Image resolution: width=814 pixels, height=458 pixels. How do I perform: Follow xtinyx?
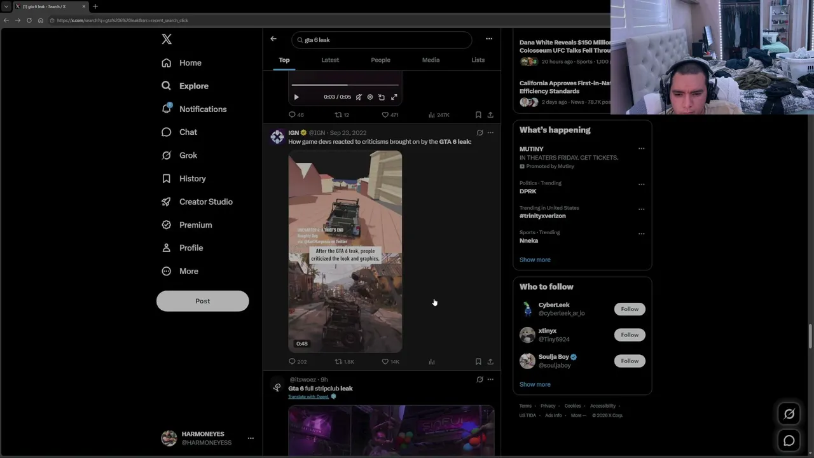coord(630,335)
